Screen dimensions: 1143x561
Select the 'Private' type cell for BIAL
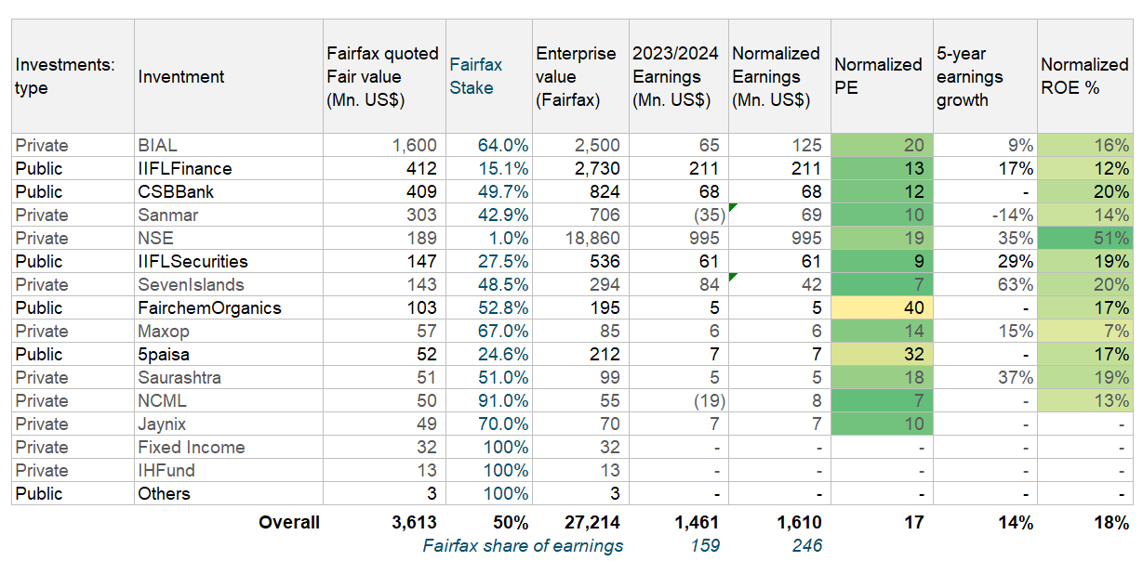click(x=73, y=145)
